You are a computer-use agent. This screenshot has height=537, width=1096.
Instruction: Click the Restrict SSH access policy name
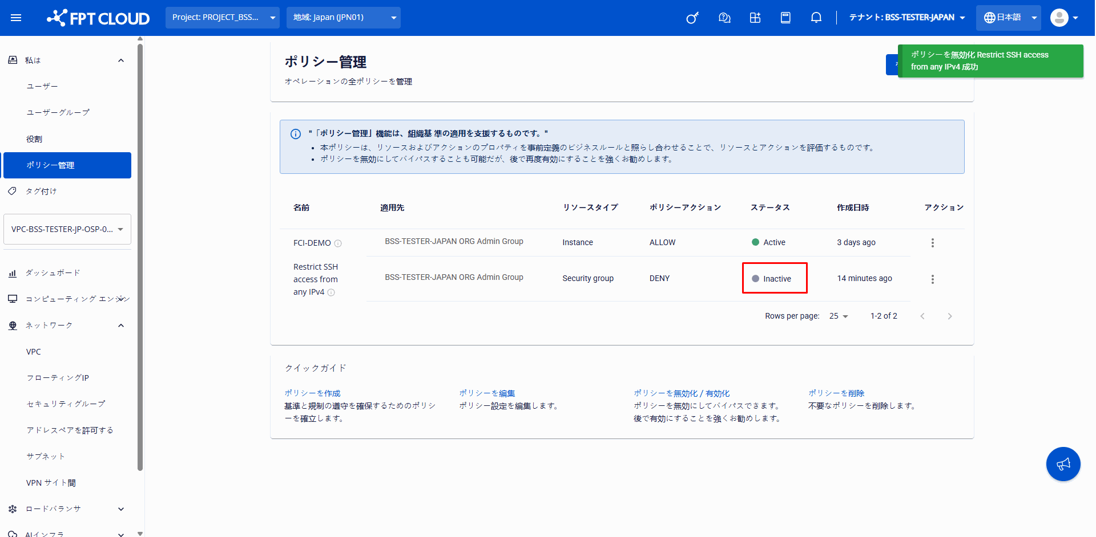(316, 279)
